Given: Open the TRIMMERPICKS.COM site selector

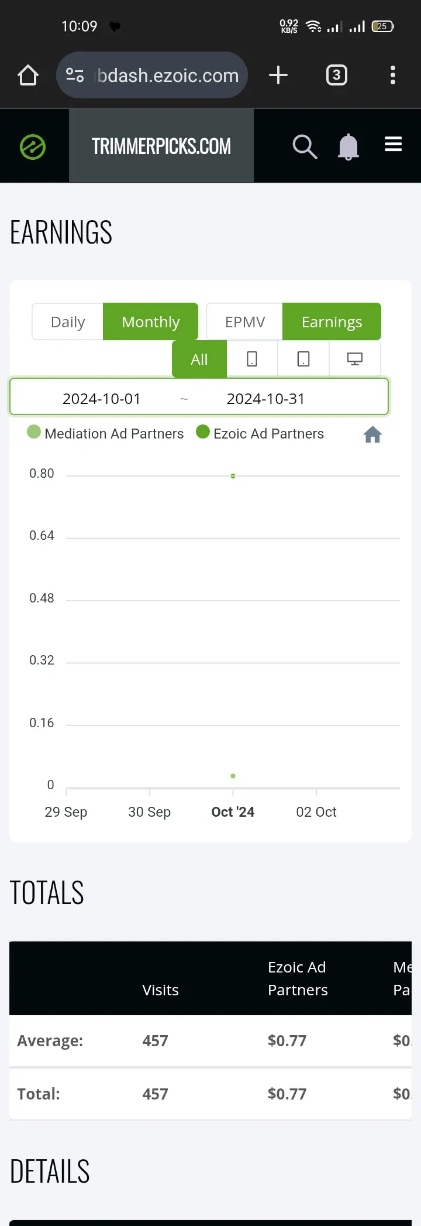Looking at the screenshot, I should point(161,146).
